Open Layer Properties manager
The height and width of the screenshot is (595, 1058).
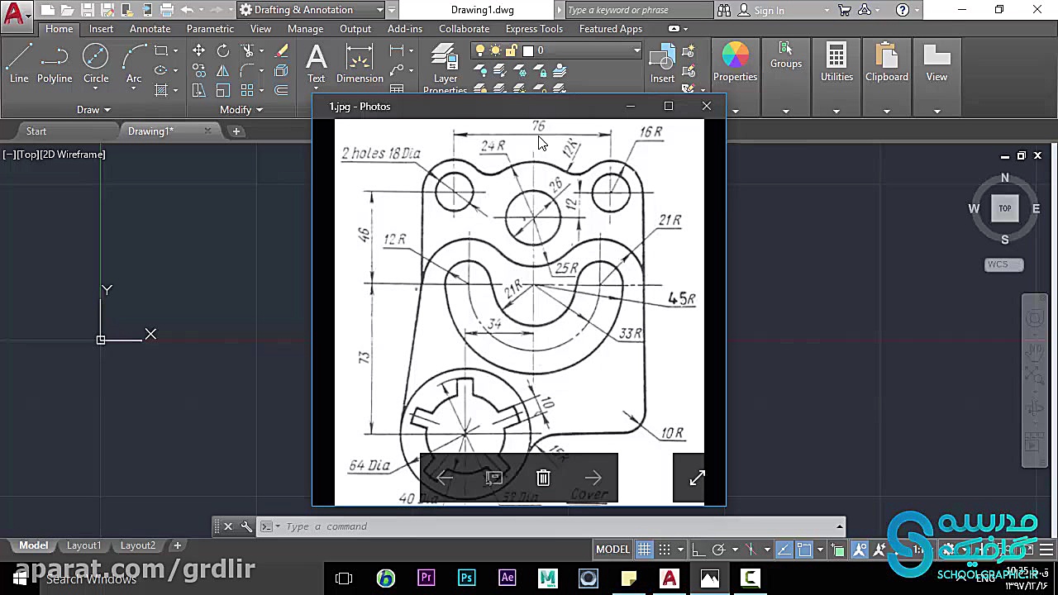446,69
